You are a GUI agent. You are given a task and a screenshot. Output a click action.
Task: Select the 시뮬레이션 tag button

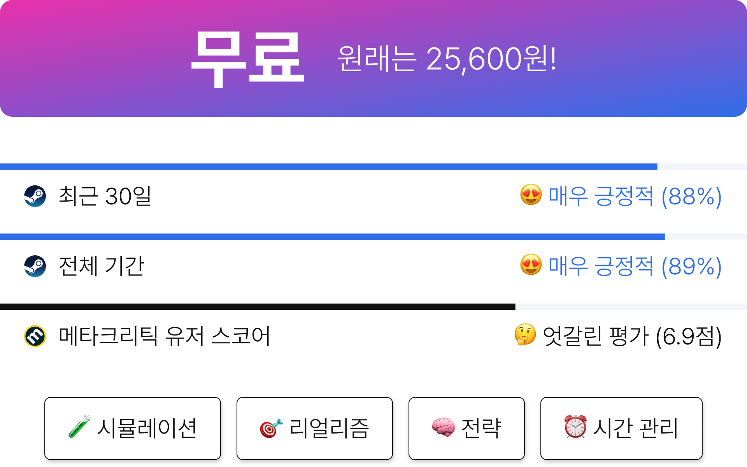point(133,428)
